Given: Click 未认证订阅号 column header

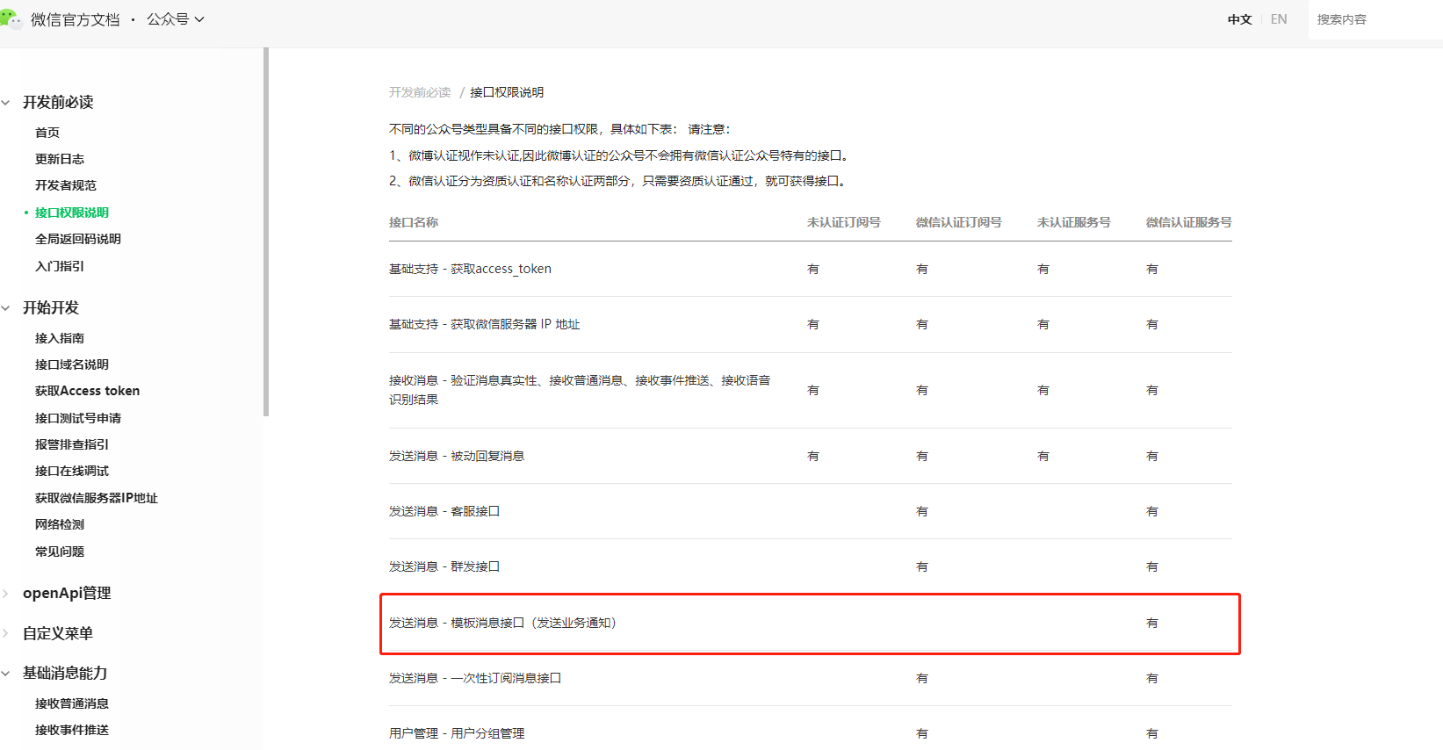Looking at the screenshot, I should click(x=844, y=222).
